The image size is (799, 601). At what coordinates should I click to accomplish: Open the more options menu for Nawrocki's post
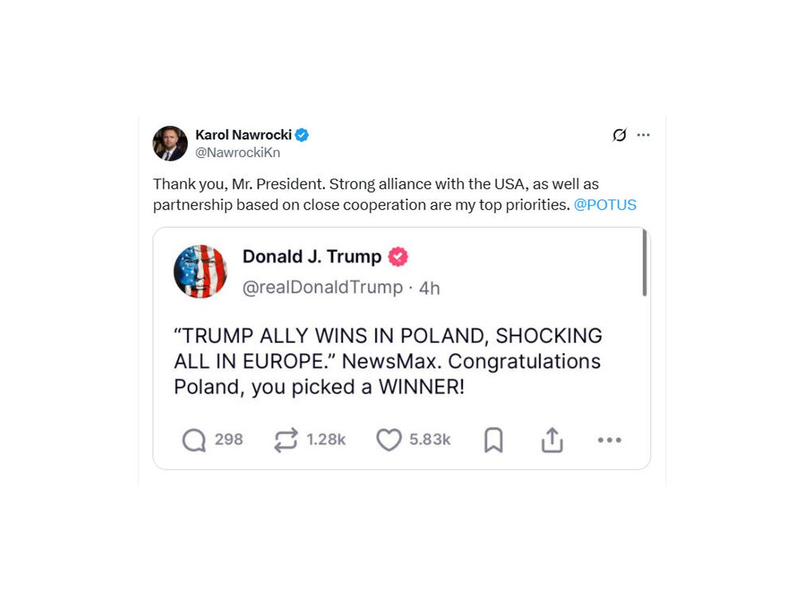pos(643,135)
